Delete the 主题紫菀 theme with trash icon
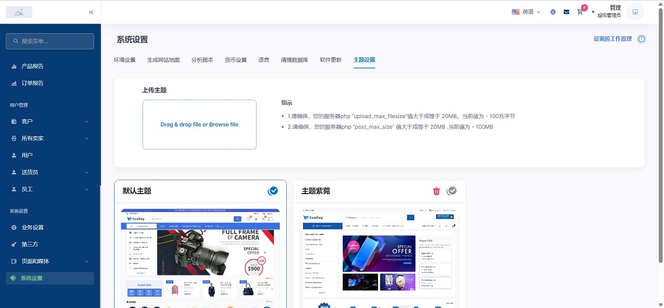The image size is (664, 308). click(436, 191)
